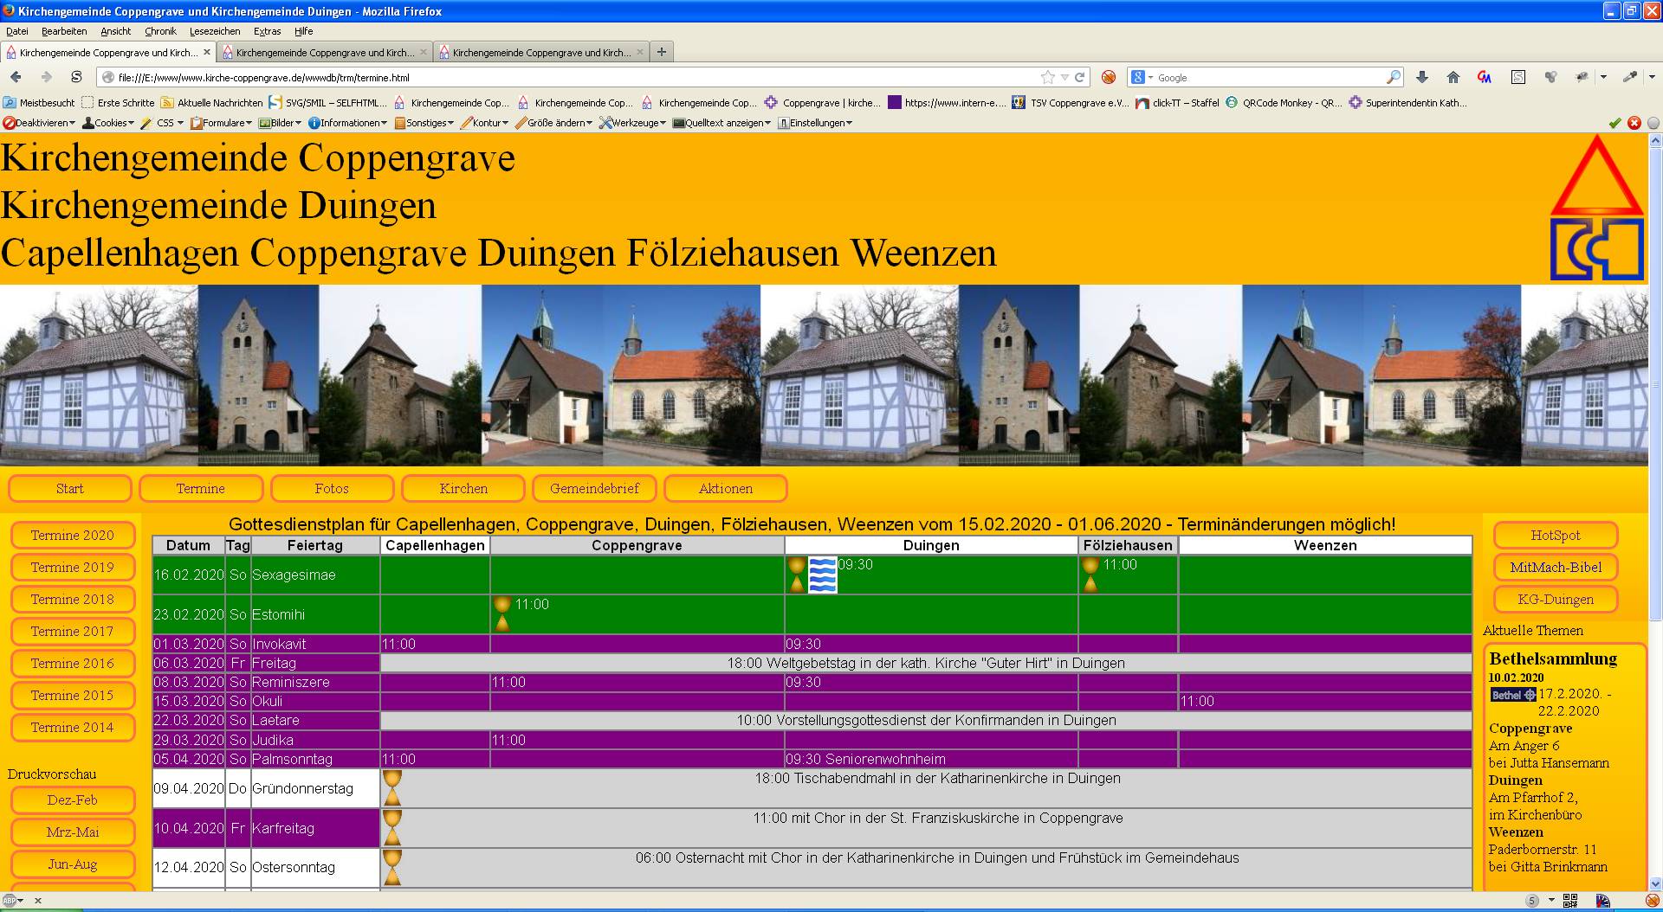Open the Chronik menu
This screenshot has height=912, width=1663.
point(161,31)
